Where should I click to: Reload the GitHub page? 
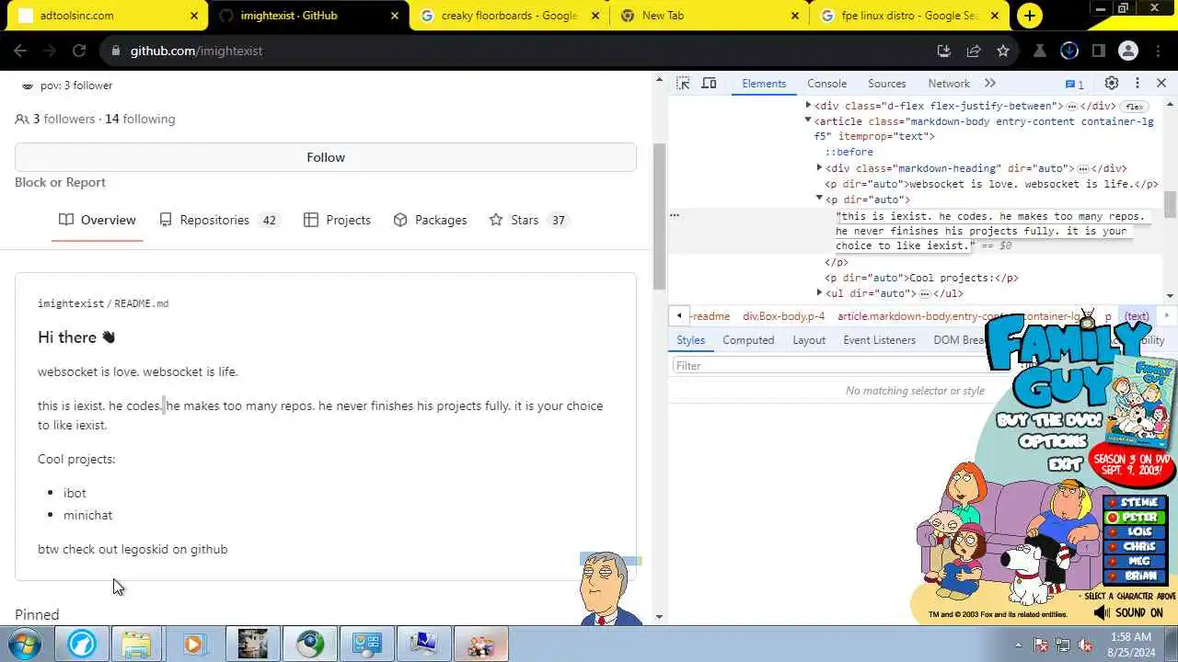79,51
